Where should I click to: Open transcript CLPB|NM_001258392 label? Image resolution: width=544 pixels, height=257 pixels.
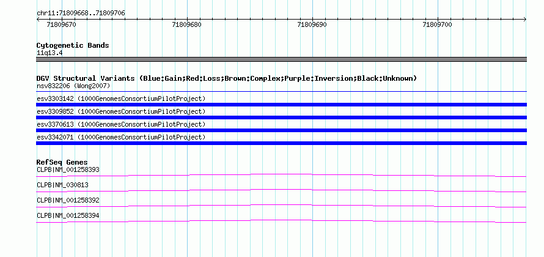68,200
